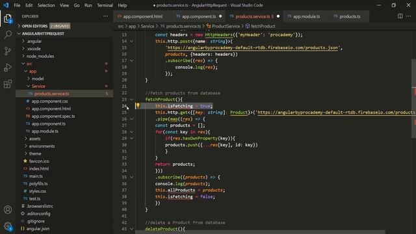Fold the fetchProduct method at line 23
416x234 pixels.
coord(131,99)
